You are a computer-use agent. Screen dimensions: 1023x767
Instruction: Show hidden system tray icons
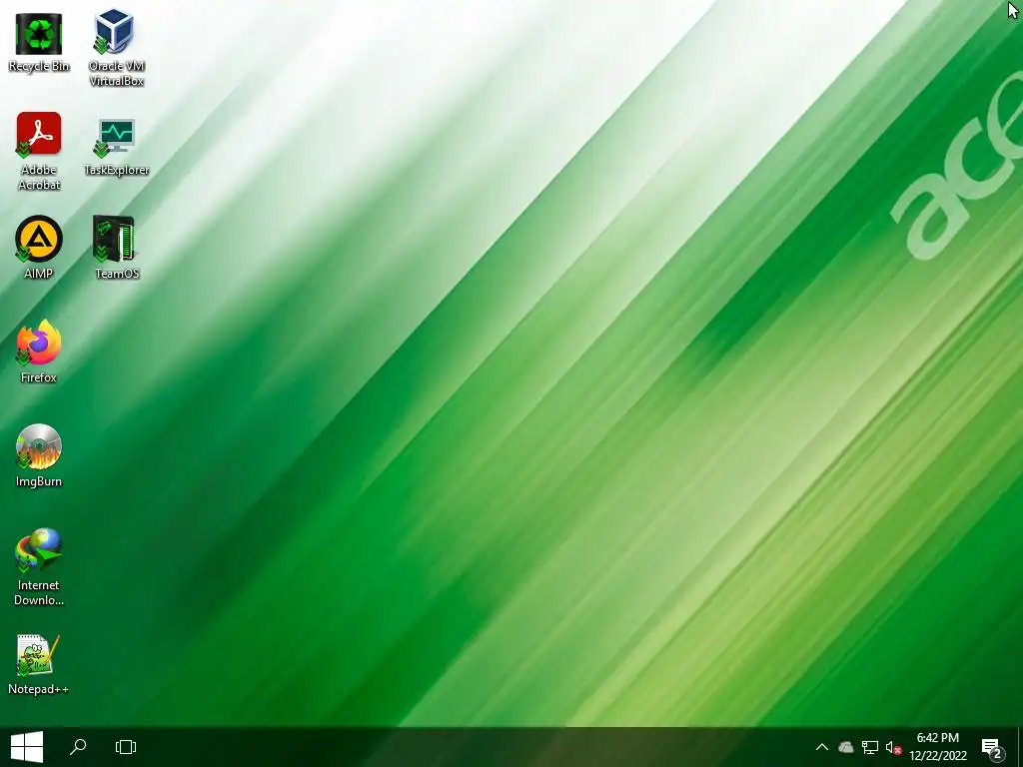click(822, 747)
